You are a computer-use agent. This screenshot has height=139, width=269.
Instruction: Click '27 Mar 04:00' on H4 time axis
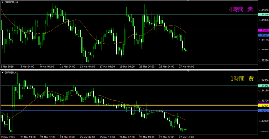pyautogui.click(x=186, y=66)
